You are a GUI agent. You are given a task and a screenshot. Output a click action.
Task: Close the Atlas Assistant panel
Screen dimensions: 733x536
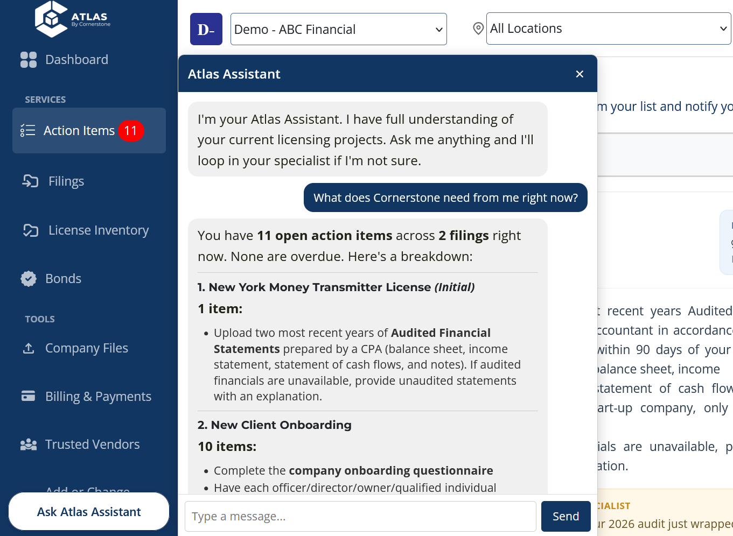(x=580, y=74)
